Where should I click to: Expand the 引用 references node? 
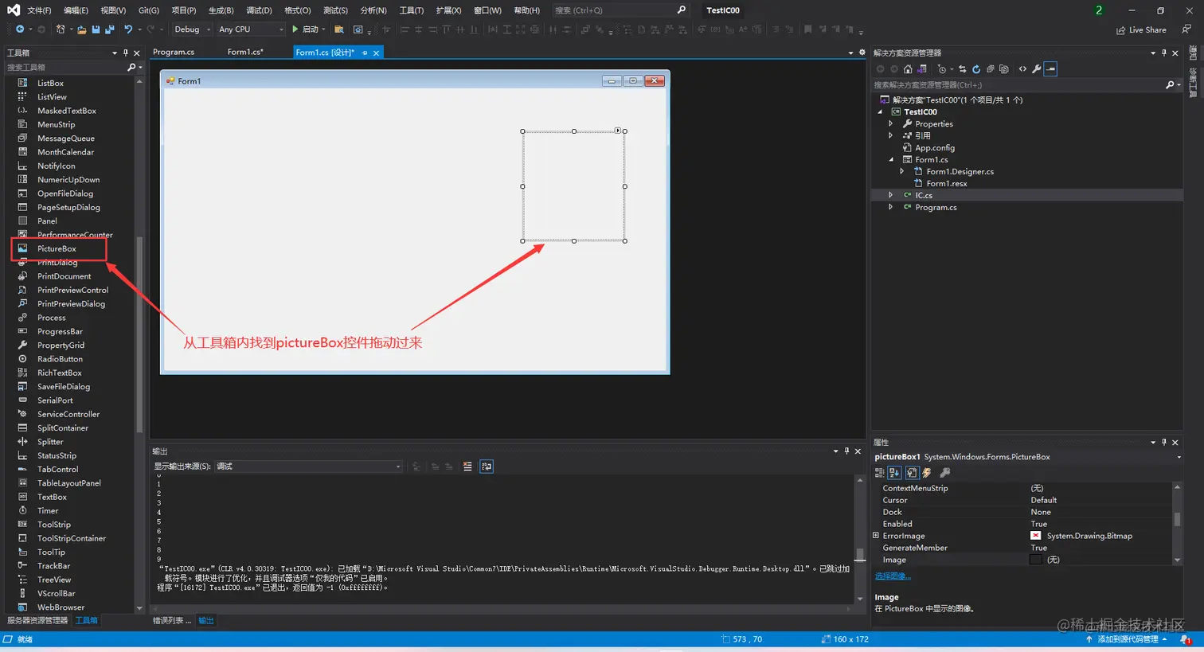click(890, 136)
